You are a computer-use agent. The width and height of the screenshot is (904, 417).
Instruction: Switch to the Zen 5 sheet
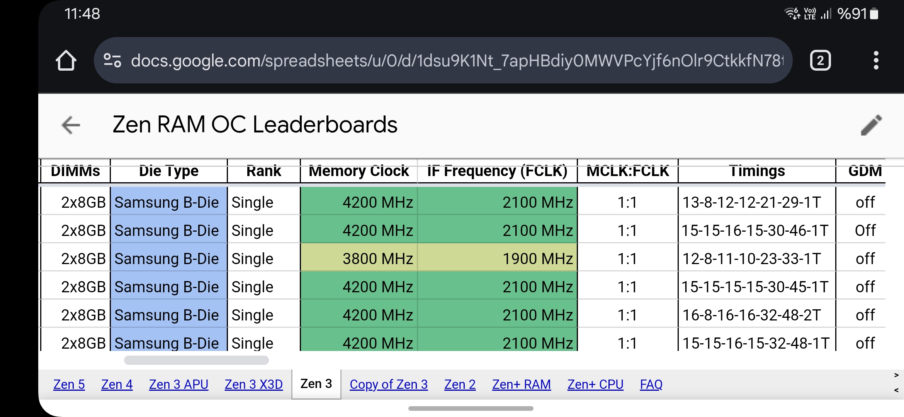(x=69, y=385)
